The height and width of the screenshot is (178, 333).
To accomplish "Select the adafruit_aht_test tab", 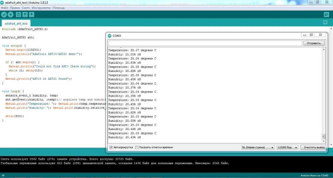I will coord(16,24).
